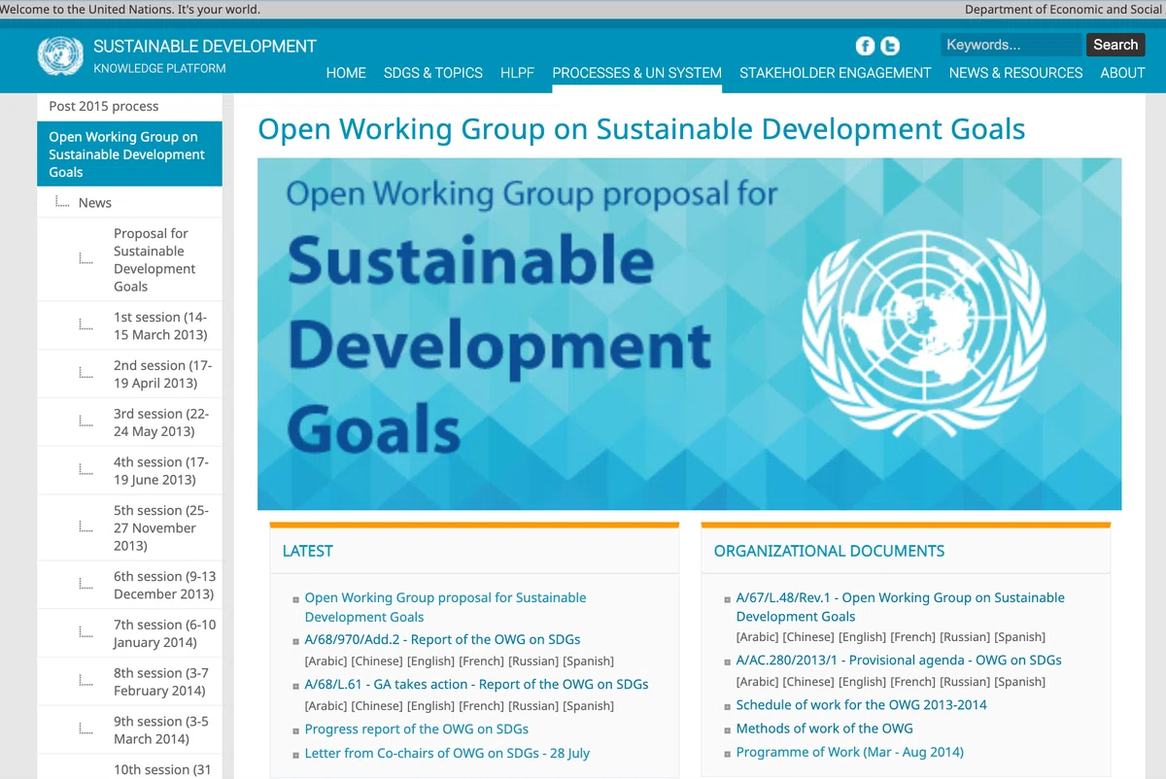Open 6th session (9-13 December 2013)
The width and height of the screenshot is (1166, 779).
(x=164, y=585)
